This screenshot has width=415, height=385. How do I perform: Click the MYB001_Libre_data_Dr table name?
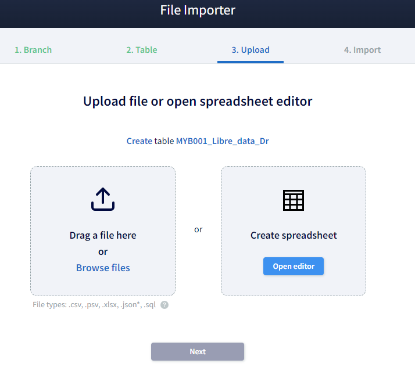[x=222, y=141]
